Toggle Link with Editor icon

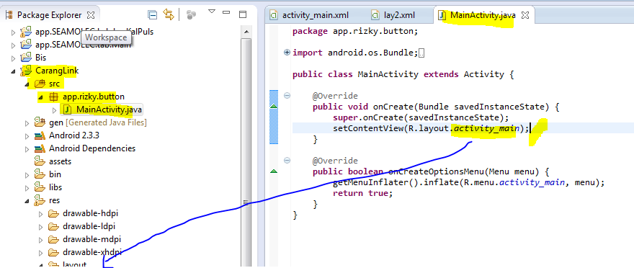[x=168, y=14]
